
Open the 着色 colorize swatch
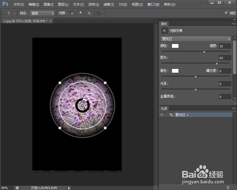click(x=175, y=71)
